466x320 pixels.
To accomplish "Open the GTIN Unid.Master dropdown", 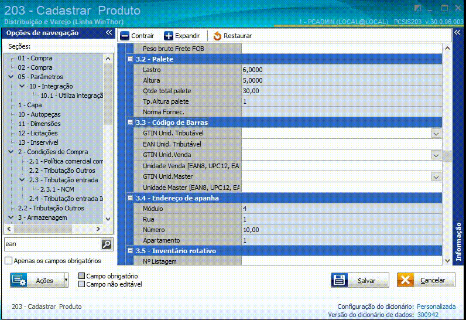I will pyautogui.click(x=436, y=177).
